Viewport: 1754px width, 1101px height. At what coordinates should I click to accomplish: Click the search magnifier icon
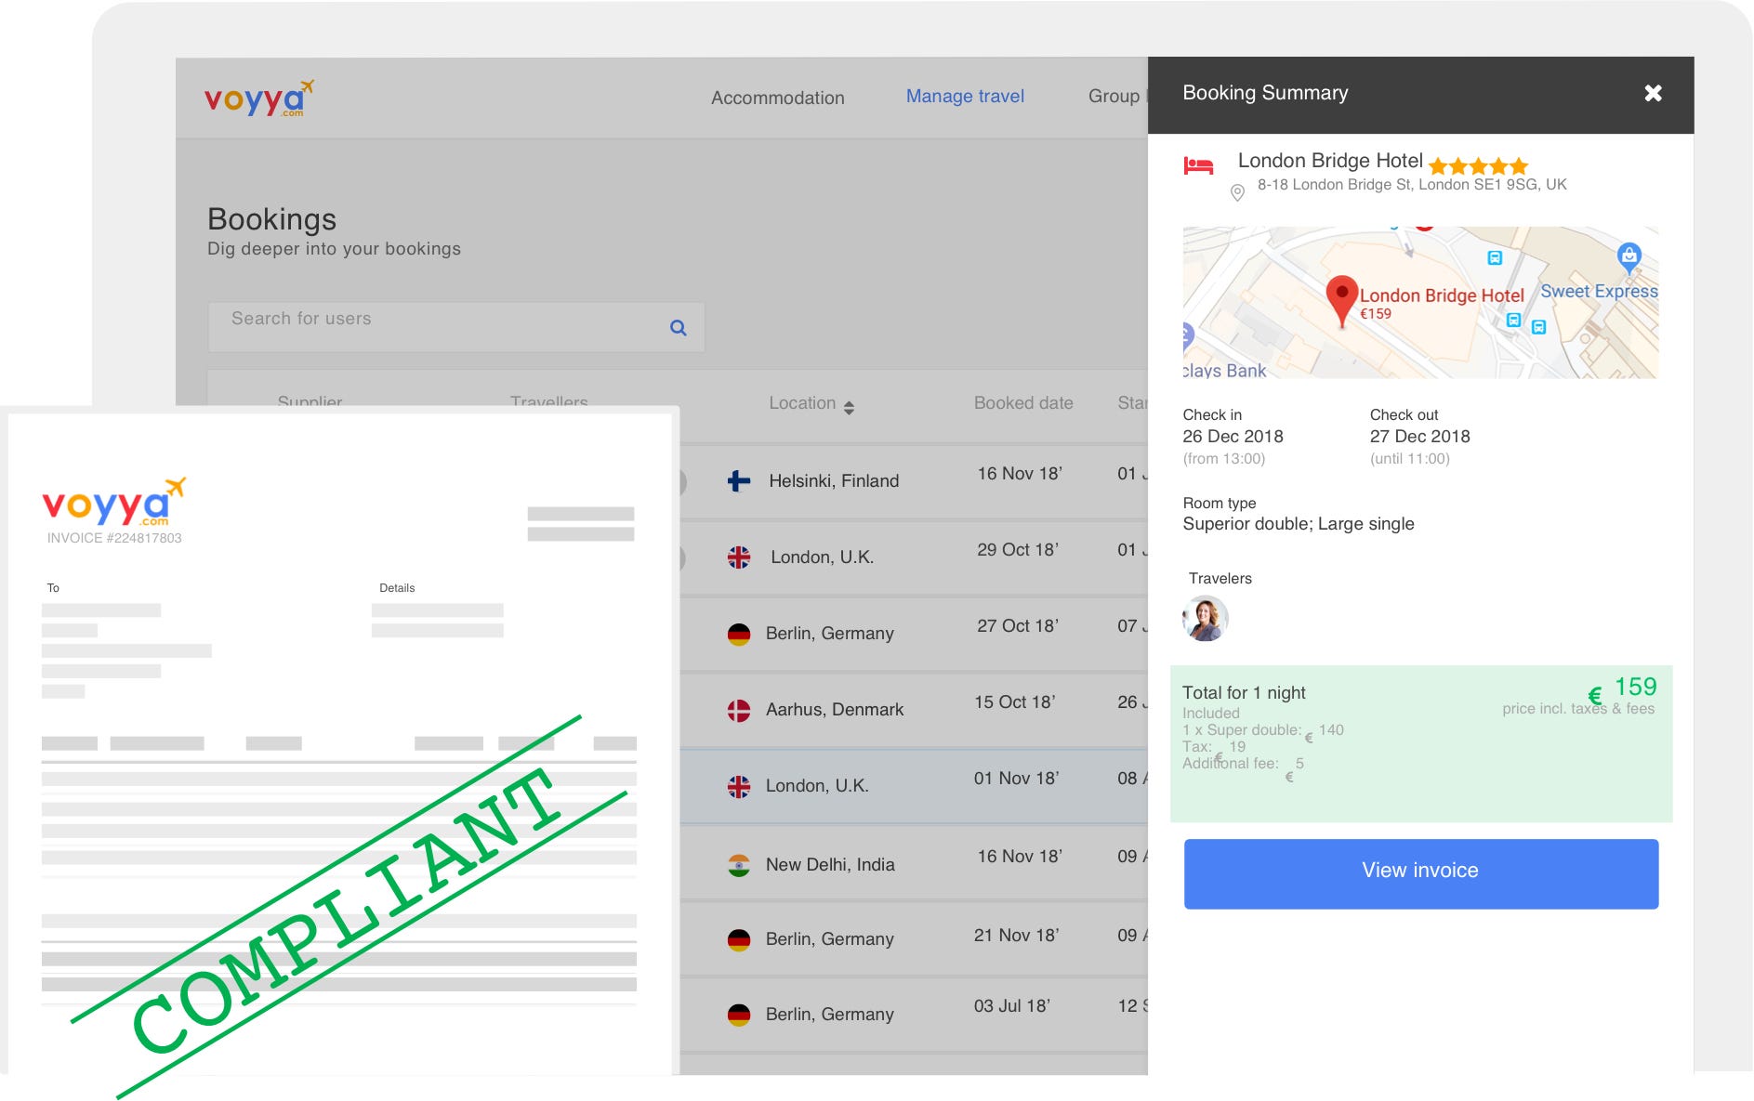(x=678, y=327)
